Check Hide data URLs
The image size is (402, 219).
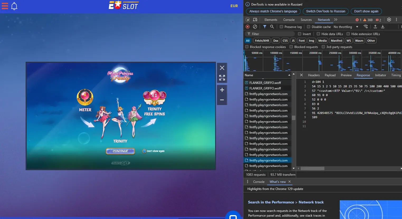[x=318, y=34]
